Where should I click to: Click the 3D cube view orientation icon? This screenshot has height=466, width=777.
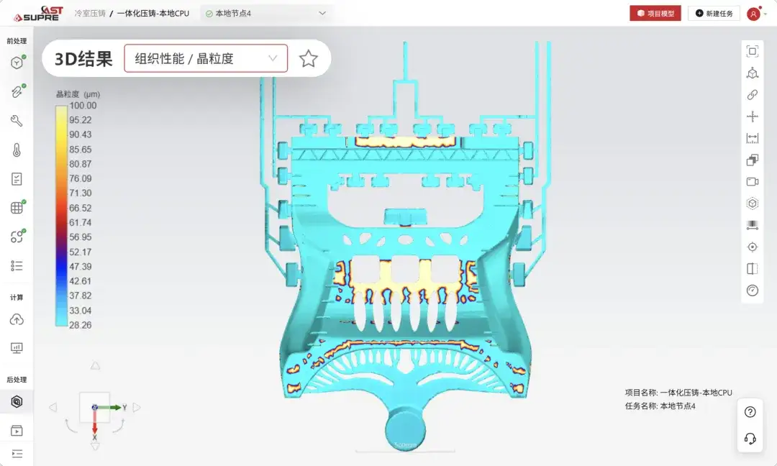tap(753, 73)
